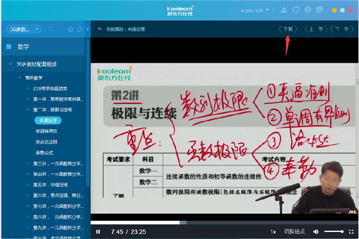Select the highlighted 夹逼定理 lesson
Screen dimensions: 359x239
tap(48, 120)
